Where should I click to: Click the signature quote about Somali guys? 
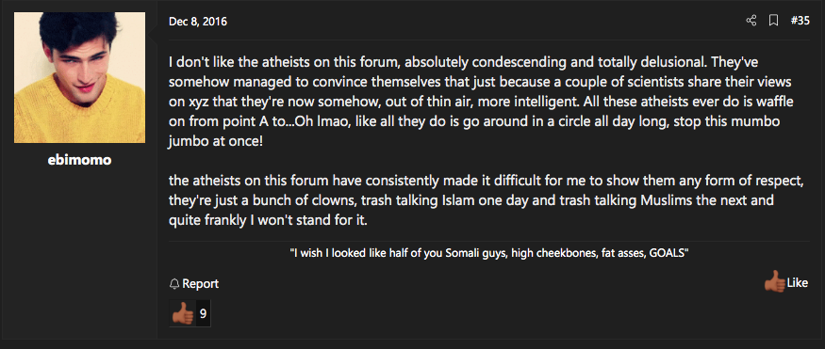[x=489, y=253]
